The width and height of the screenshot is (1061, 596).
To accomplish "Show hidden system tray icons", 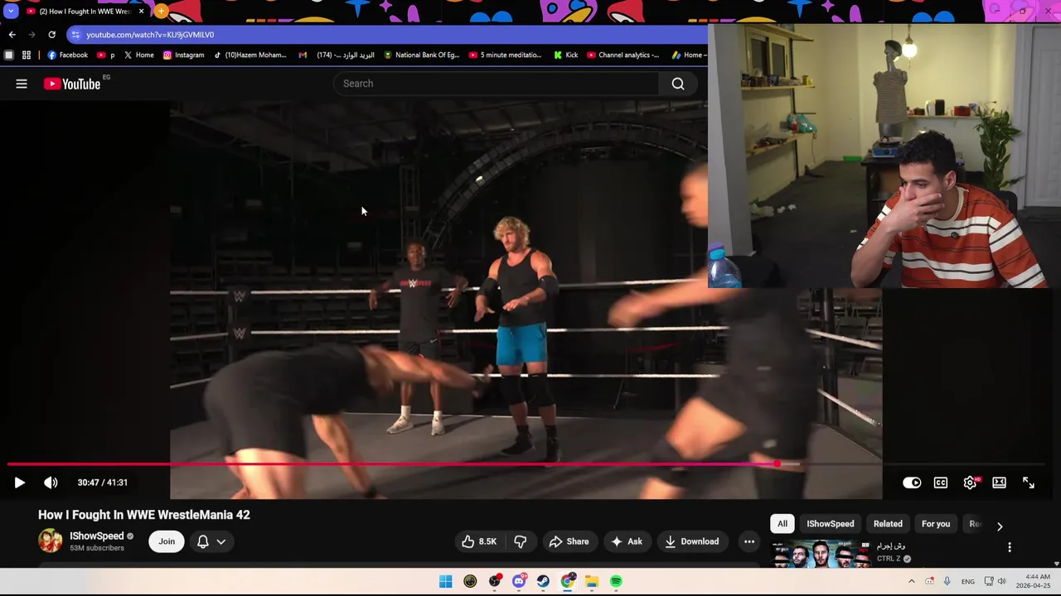I will (x=912, y=581).
